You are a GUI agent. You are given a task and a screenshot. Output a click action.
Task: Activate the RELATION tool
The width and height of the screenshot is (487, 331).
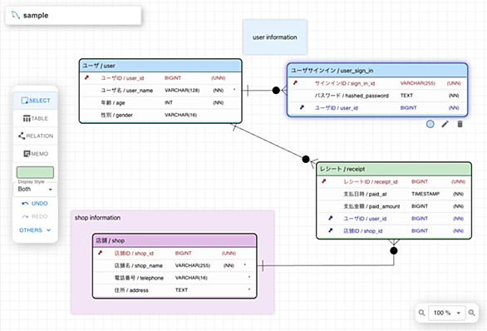pyautogui.click(x=36, y=136)
